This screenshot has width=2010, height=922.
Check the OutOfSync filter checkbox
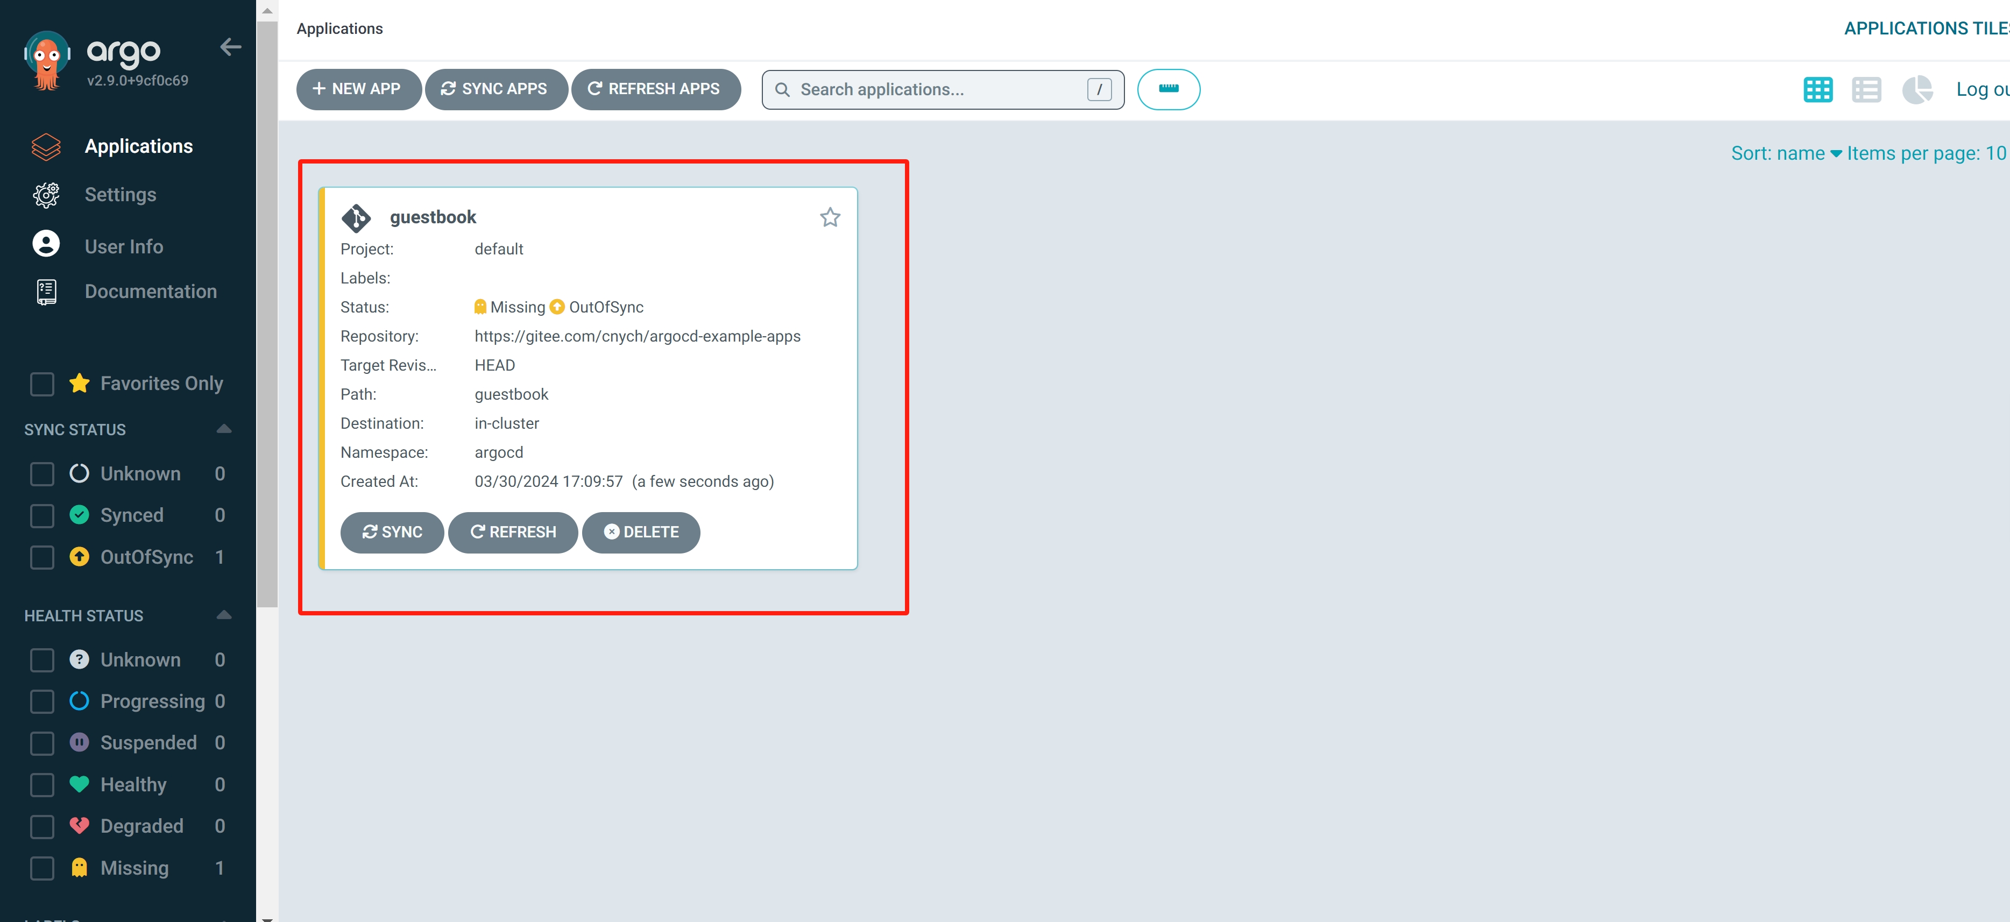tap(42, 557)
